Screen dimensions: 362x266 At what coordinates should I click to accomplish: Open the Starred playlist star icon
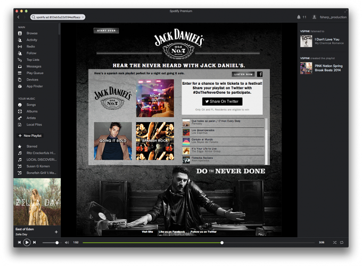click(x=20, y=147)
